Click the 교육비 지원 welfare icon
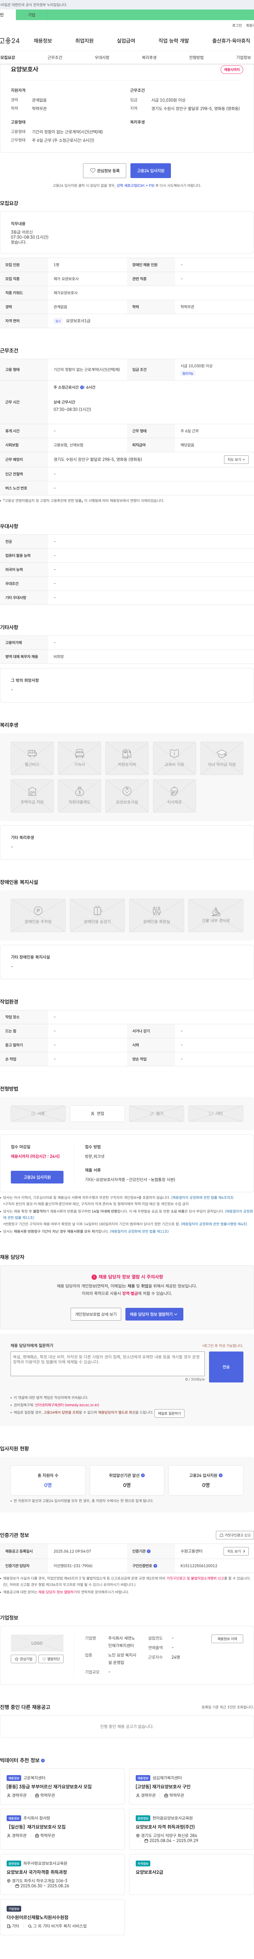This screenshot has height=1959, width=254. (x=174, y=758)
